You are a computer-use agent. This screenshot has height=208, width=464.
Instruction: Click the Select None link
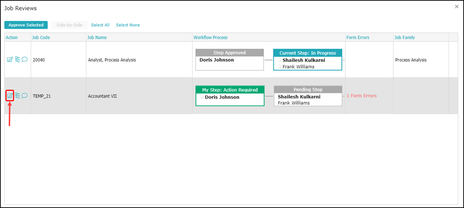[127, 25]
